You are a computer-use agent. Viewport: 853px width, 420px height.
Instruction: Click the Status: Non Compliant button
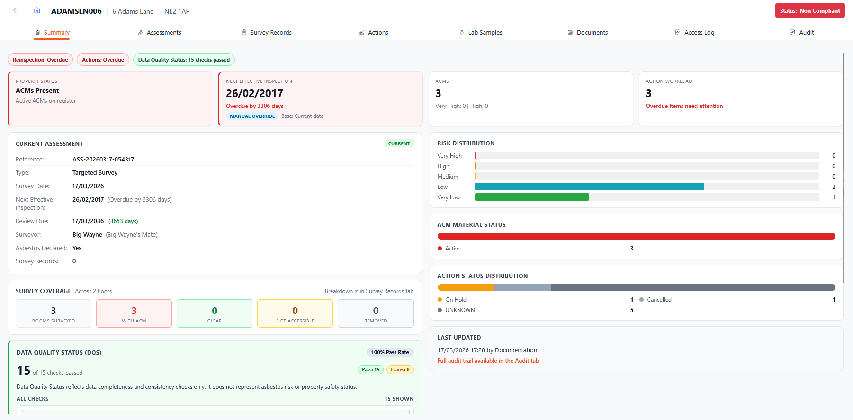(x=809, y=11)
